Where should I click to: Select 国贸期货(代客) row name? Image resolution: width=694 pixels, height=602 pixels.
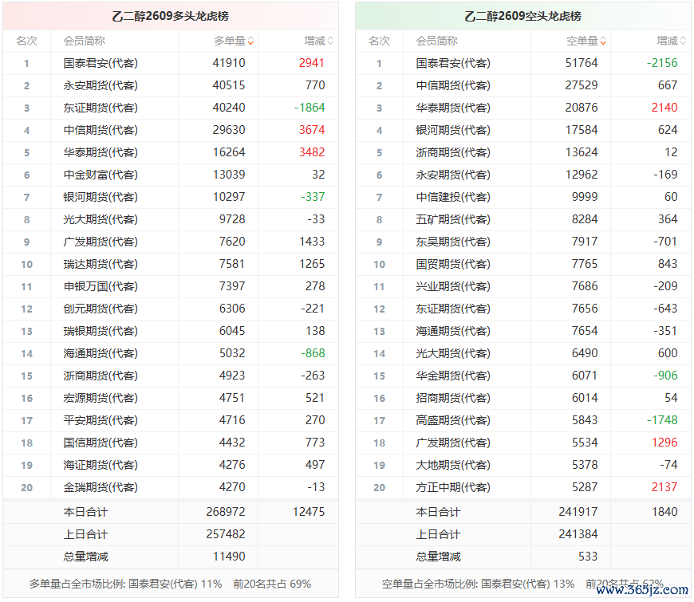(453, 264)
